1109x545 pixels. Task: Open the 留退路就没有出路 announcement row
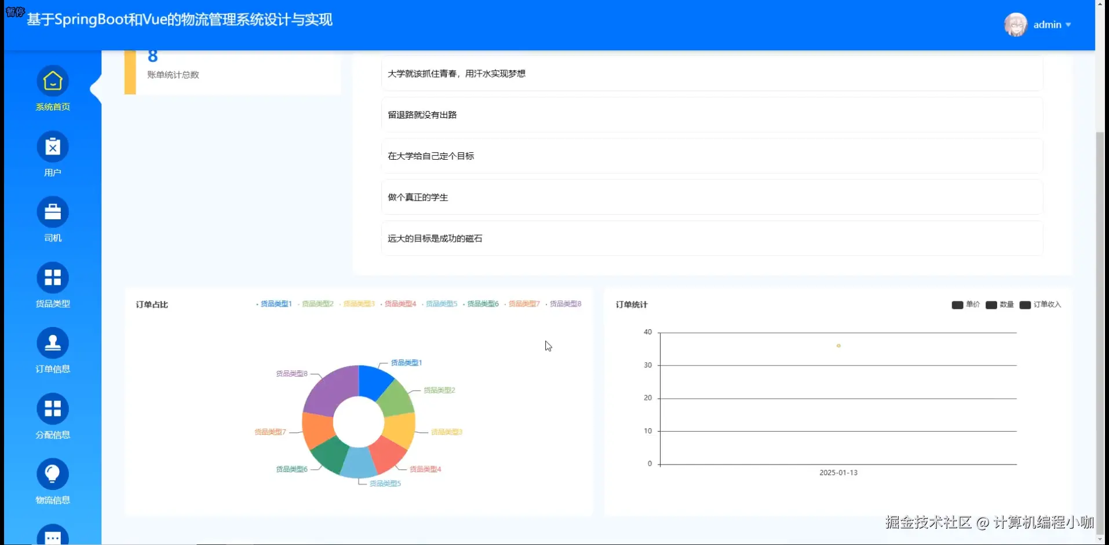click(x=712, y=115)
